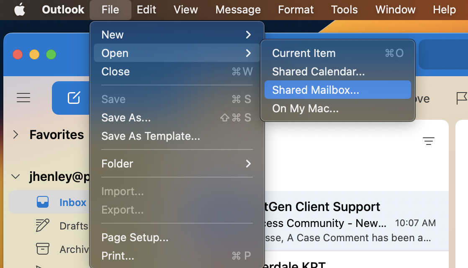
Task: Open the Window menu
Action: click(x=395, y=10)
